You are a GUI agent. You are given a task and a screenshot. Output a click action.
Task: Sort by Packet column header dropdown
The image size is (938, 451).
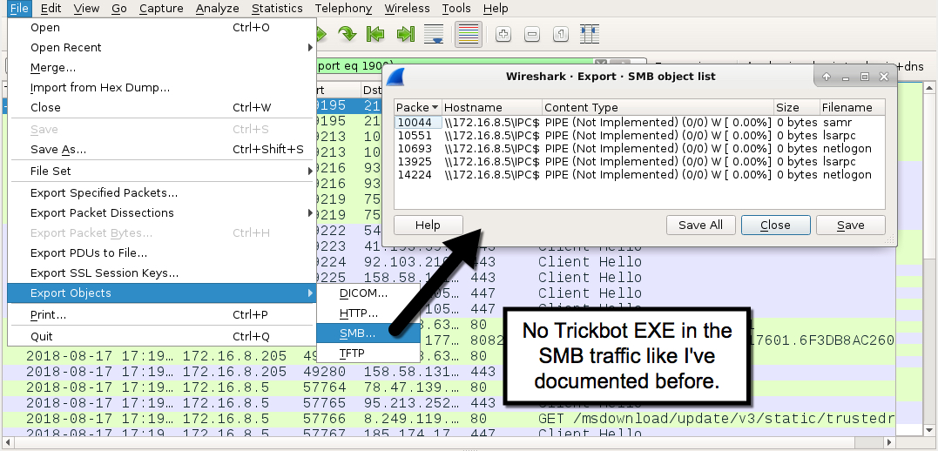418,108
